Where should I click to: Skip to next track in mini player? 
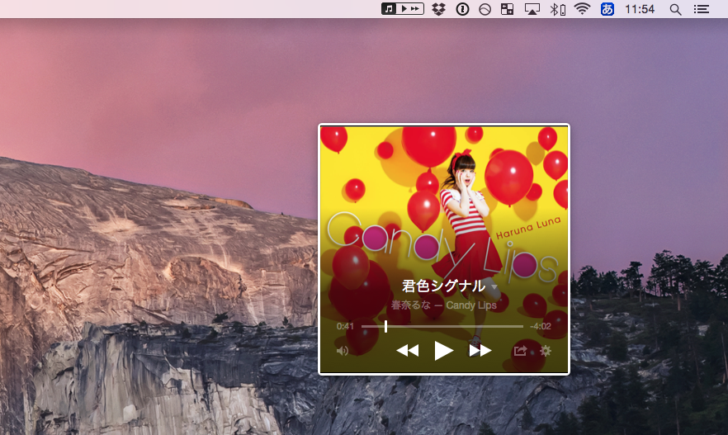(x=480, y=351)
